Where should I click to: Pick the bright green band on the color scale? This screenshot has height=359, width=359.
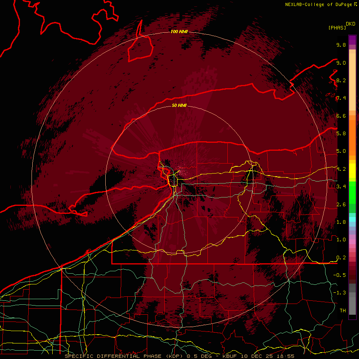point(352,192)
